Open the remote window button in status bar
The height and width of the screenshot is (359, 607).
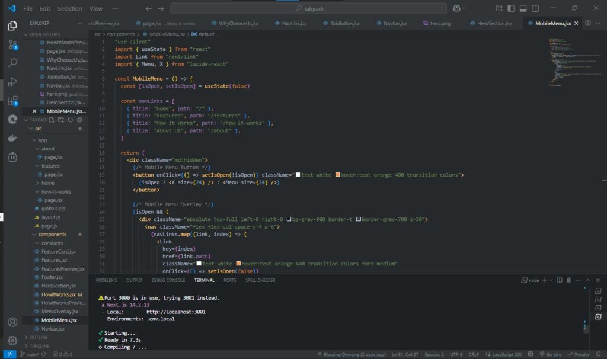[x=9, y=354]
